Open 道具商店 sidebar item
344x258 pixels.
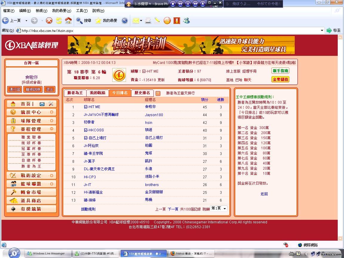click(x=31, y=201)
